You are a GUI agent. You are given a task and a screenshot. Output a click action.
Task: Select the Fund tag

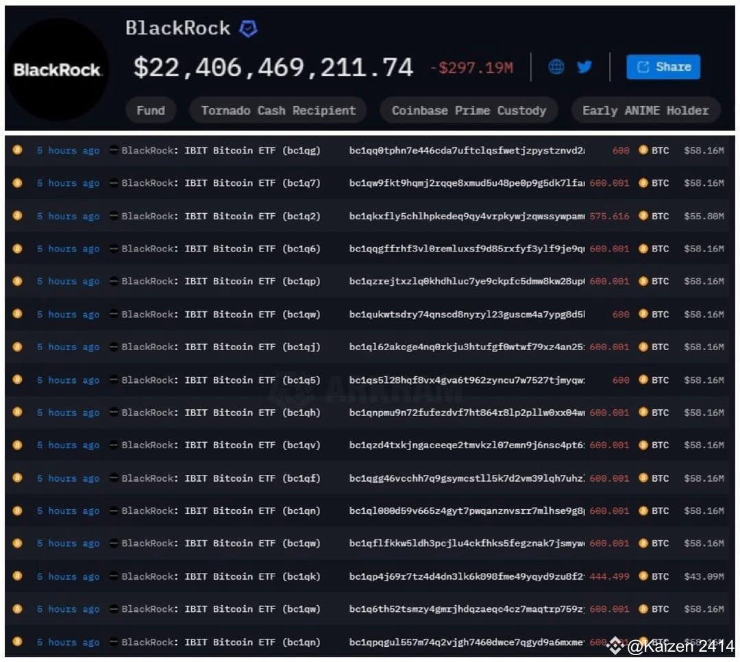coord(151,110)
